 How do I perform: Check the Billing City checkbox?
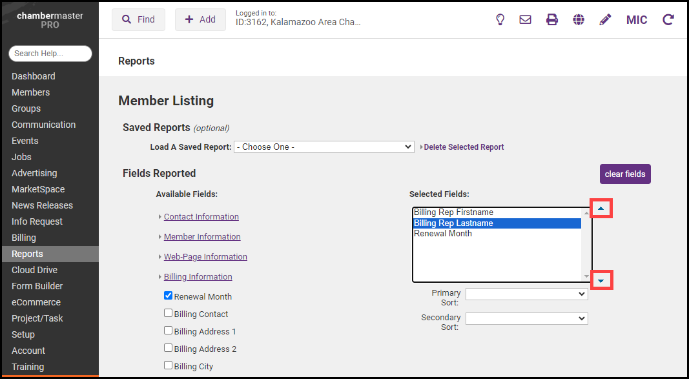click(x=169, y=365)
